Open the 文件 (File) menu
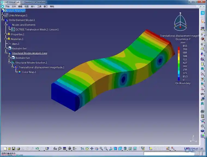The image size is (207, 157). 14,7
